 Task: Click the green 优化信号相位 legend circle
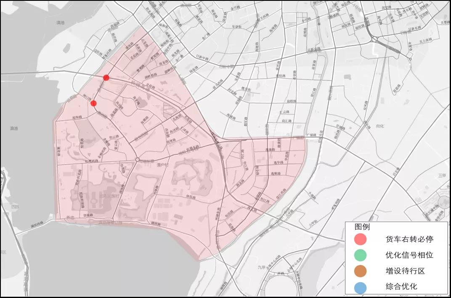point(361,255)
